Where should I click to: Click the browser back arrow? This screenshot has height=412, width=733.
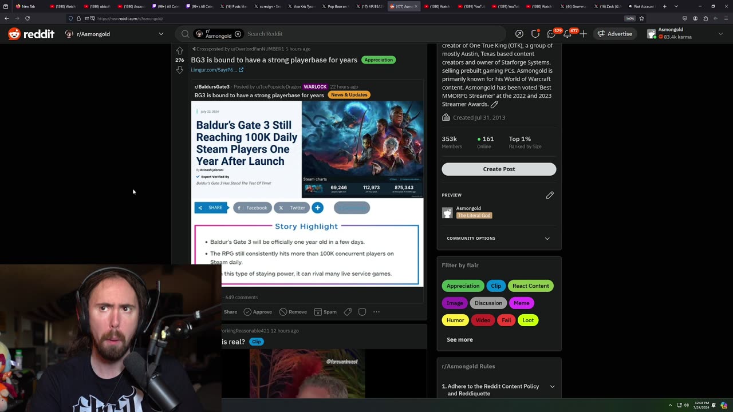(x=6, y=18)
